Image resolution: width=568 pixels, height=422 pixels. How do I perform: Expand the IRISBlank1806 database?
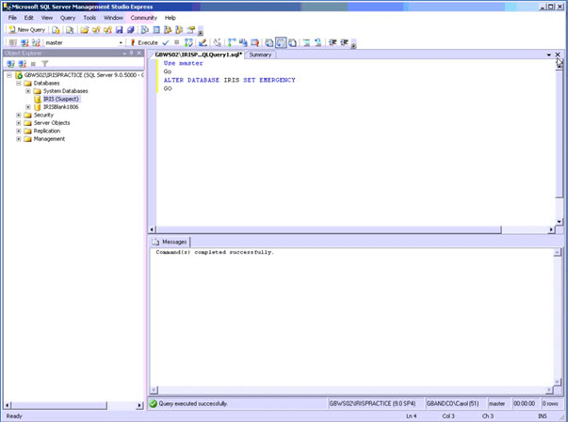pyautogui.click(x=28, y=107)
